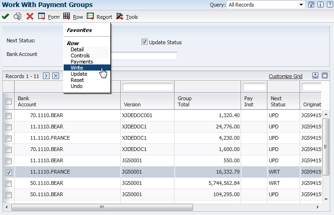Image resolution: width=334 pixels, height=215 pixels.
Task: Select Detail from the Row menu
Action: point(87,49)
